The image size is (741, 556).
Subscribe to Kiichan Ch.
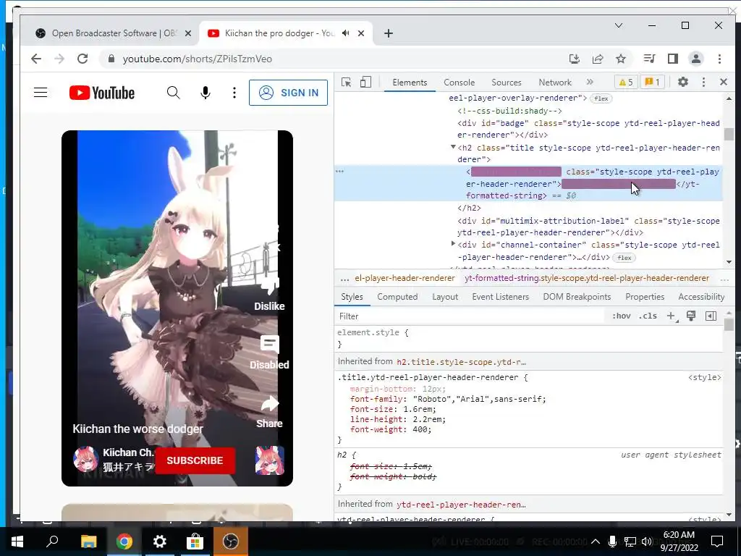pos(195,460)
